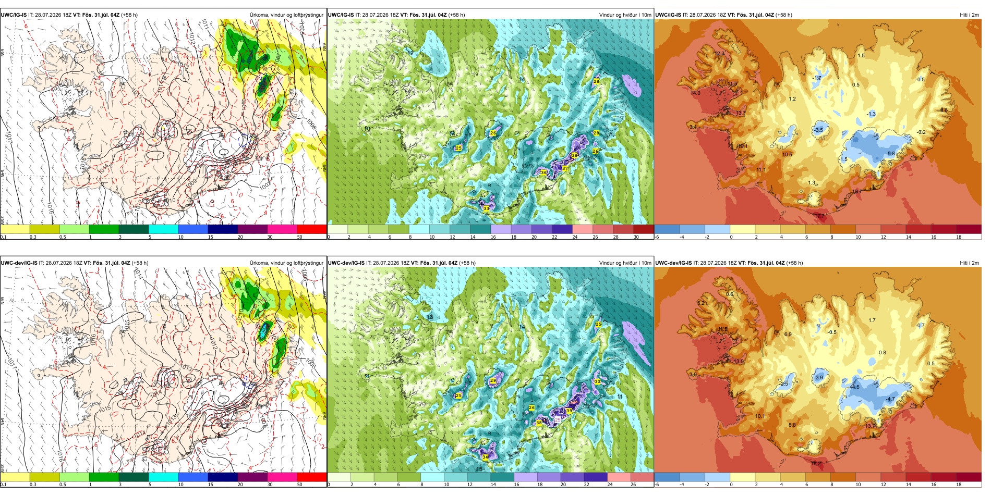Select the blue -6 swatch in top temperature legend

click(x=667, y=229)
